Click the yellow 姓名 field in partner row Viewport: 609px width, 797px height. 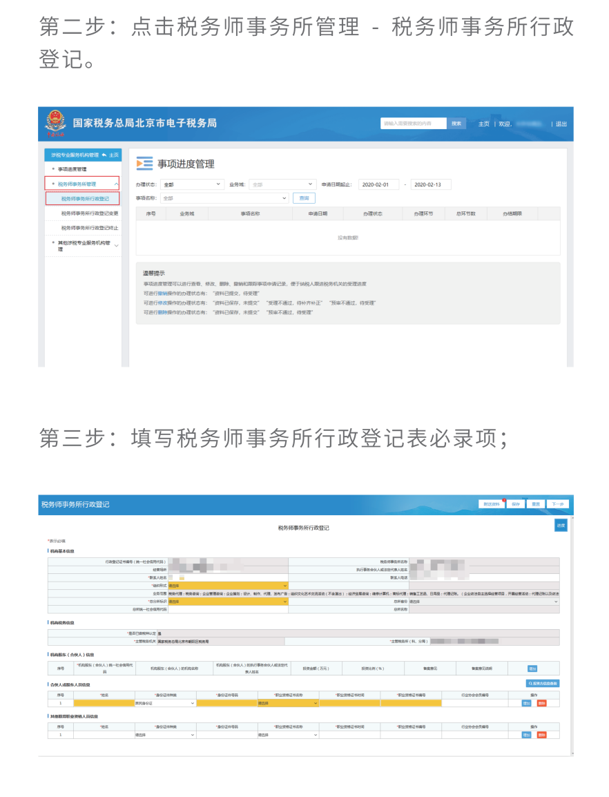click(x=104, y=704)
